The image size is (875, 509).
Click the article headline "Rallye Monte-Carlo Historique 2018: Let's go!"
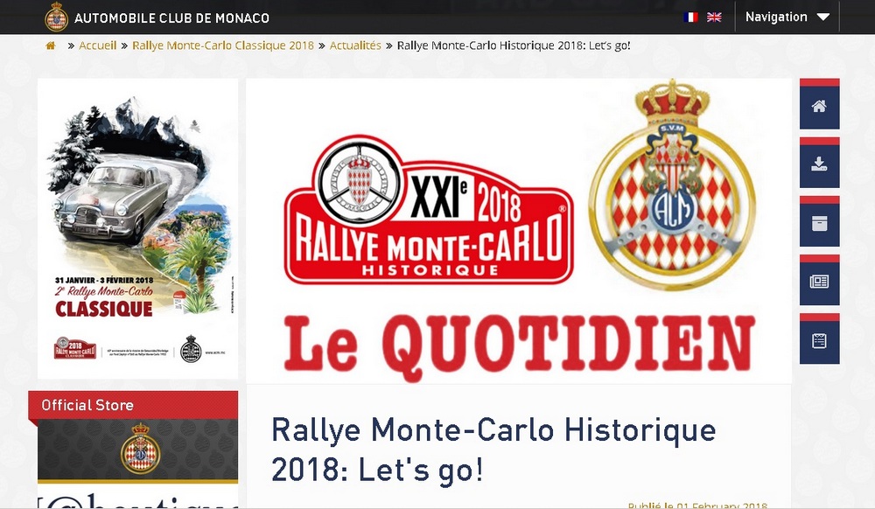(x=493, y=450)
